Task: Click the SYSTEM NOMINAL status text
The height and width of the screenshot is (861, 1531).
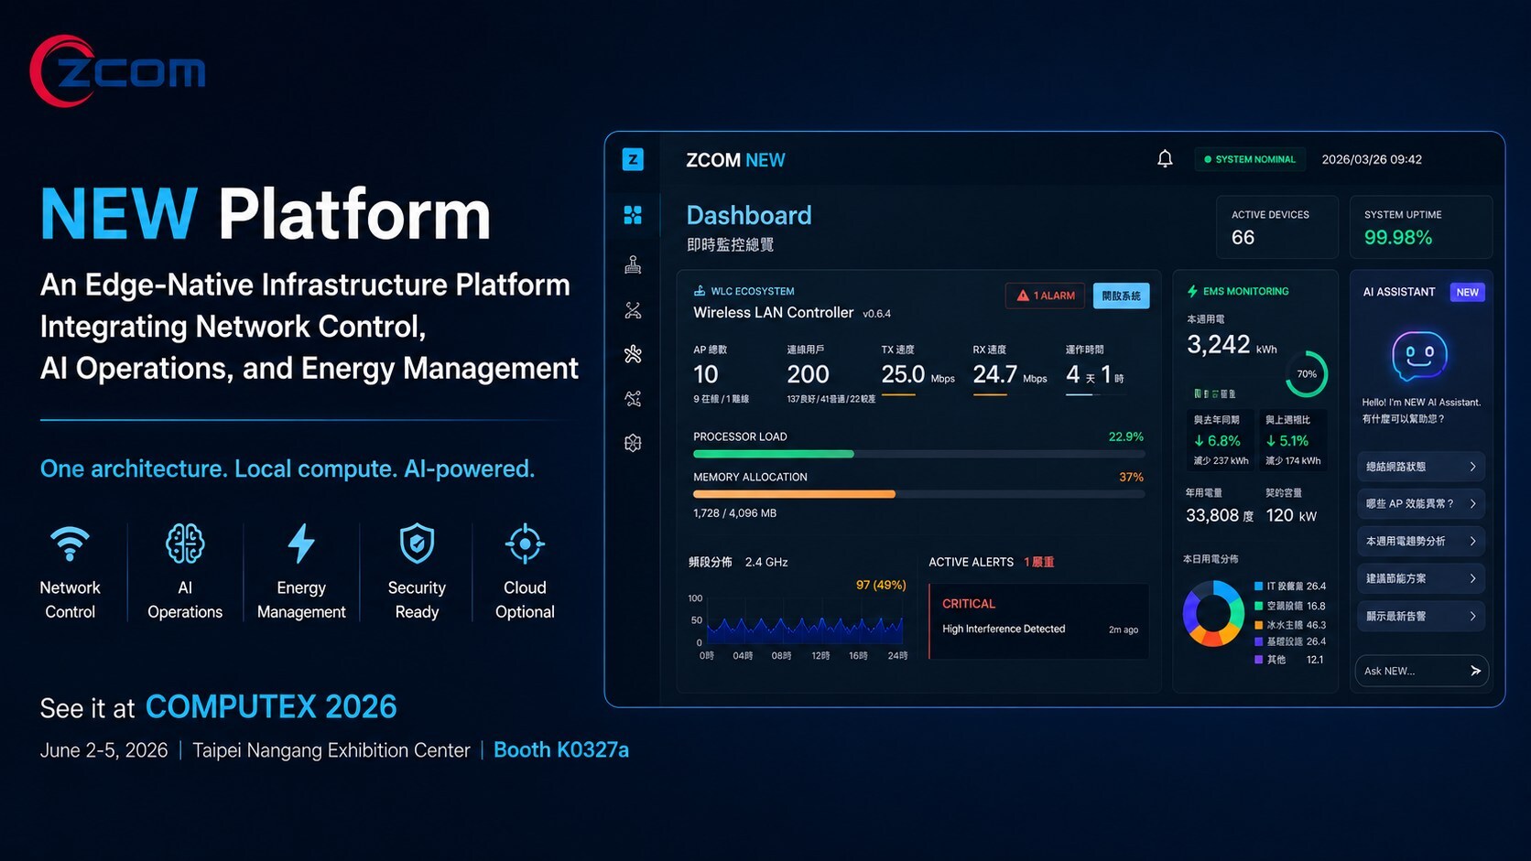Action: [1255, 159]
